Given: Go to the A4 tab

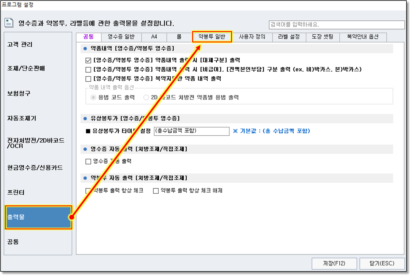Looking at the screenshot, I should [154, 37].
